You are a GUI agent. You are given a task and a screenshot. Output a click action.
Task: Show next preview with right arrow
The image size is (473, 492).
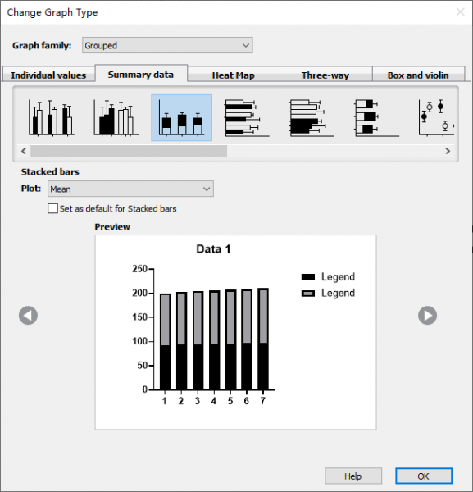pos(428,316)
